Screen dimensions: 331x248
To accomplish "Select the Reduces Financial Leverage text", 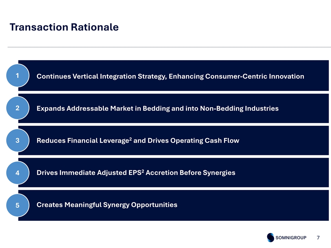I will (x=83, y=141).
